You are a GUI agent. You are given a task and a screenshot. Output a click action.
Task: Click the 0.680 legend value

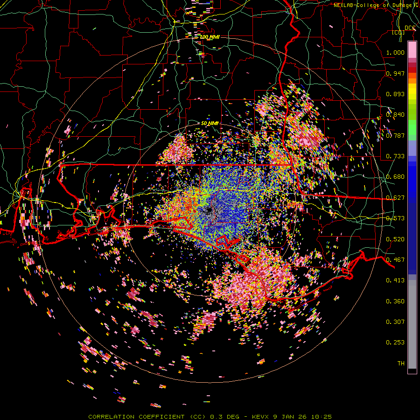(395, 177)
